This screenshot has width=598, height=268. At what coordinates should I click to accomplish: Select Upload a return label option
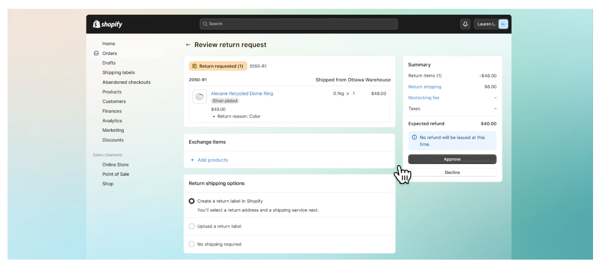point(192,226)
